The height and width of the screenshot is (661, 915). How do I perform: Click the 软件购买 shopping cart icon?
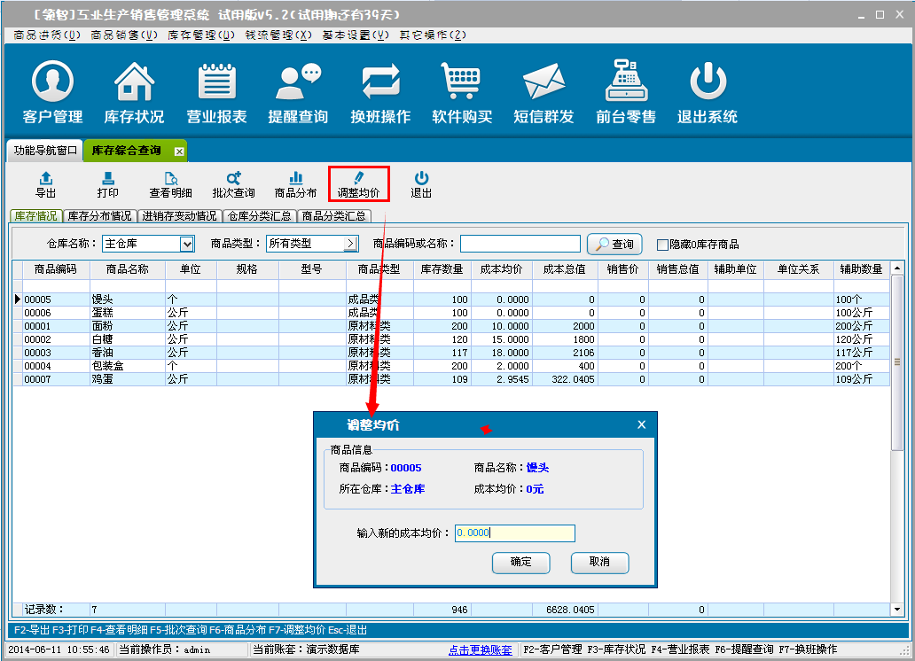tap(462, 92)
